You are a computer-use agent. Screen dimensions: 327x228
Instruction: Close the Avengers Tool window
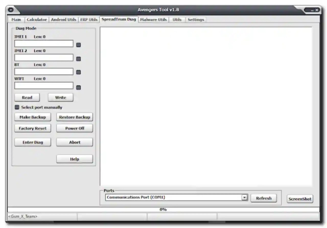pos(317,10)
